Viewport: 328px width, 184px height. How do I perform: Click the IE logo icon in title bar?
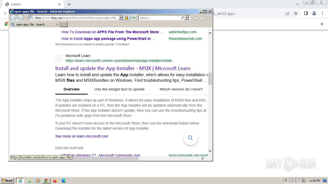point(12,11)
